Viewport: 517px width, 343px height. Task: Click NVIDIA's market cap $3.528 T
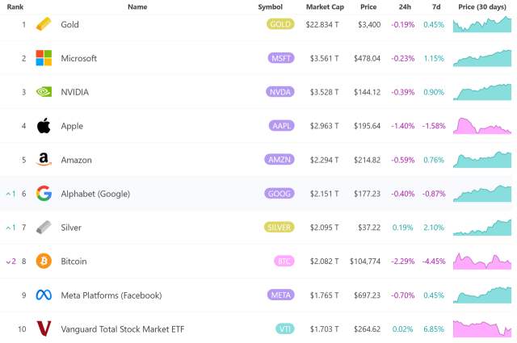pyautogui.click(x=324, y=92)
